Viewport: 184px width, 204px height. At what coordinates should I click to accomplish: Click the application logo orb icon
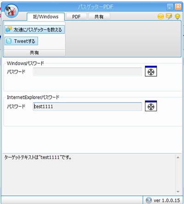pos(11,11)
